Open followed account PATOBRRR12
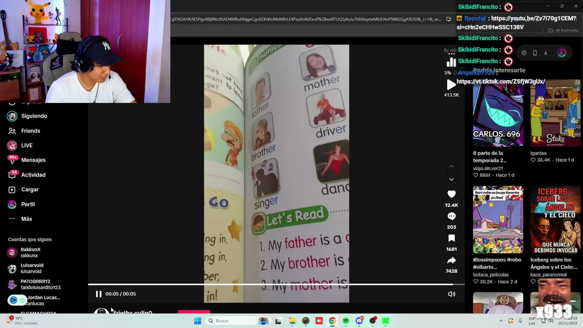 pos(40,284)
